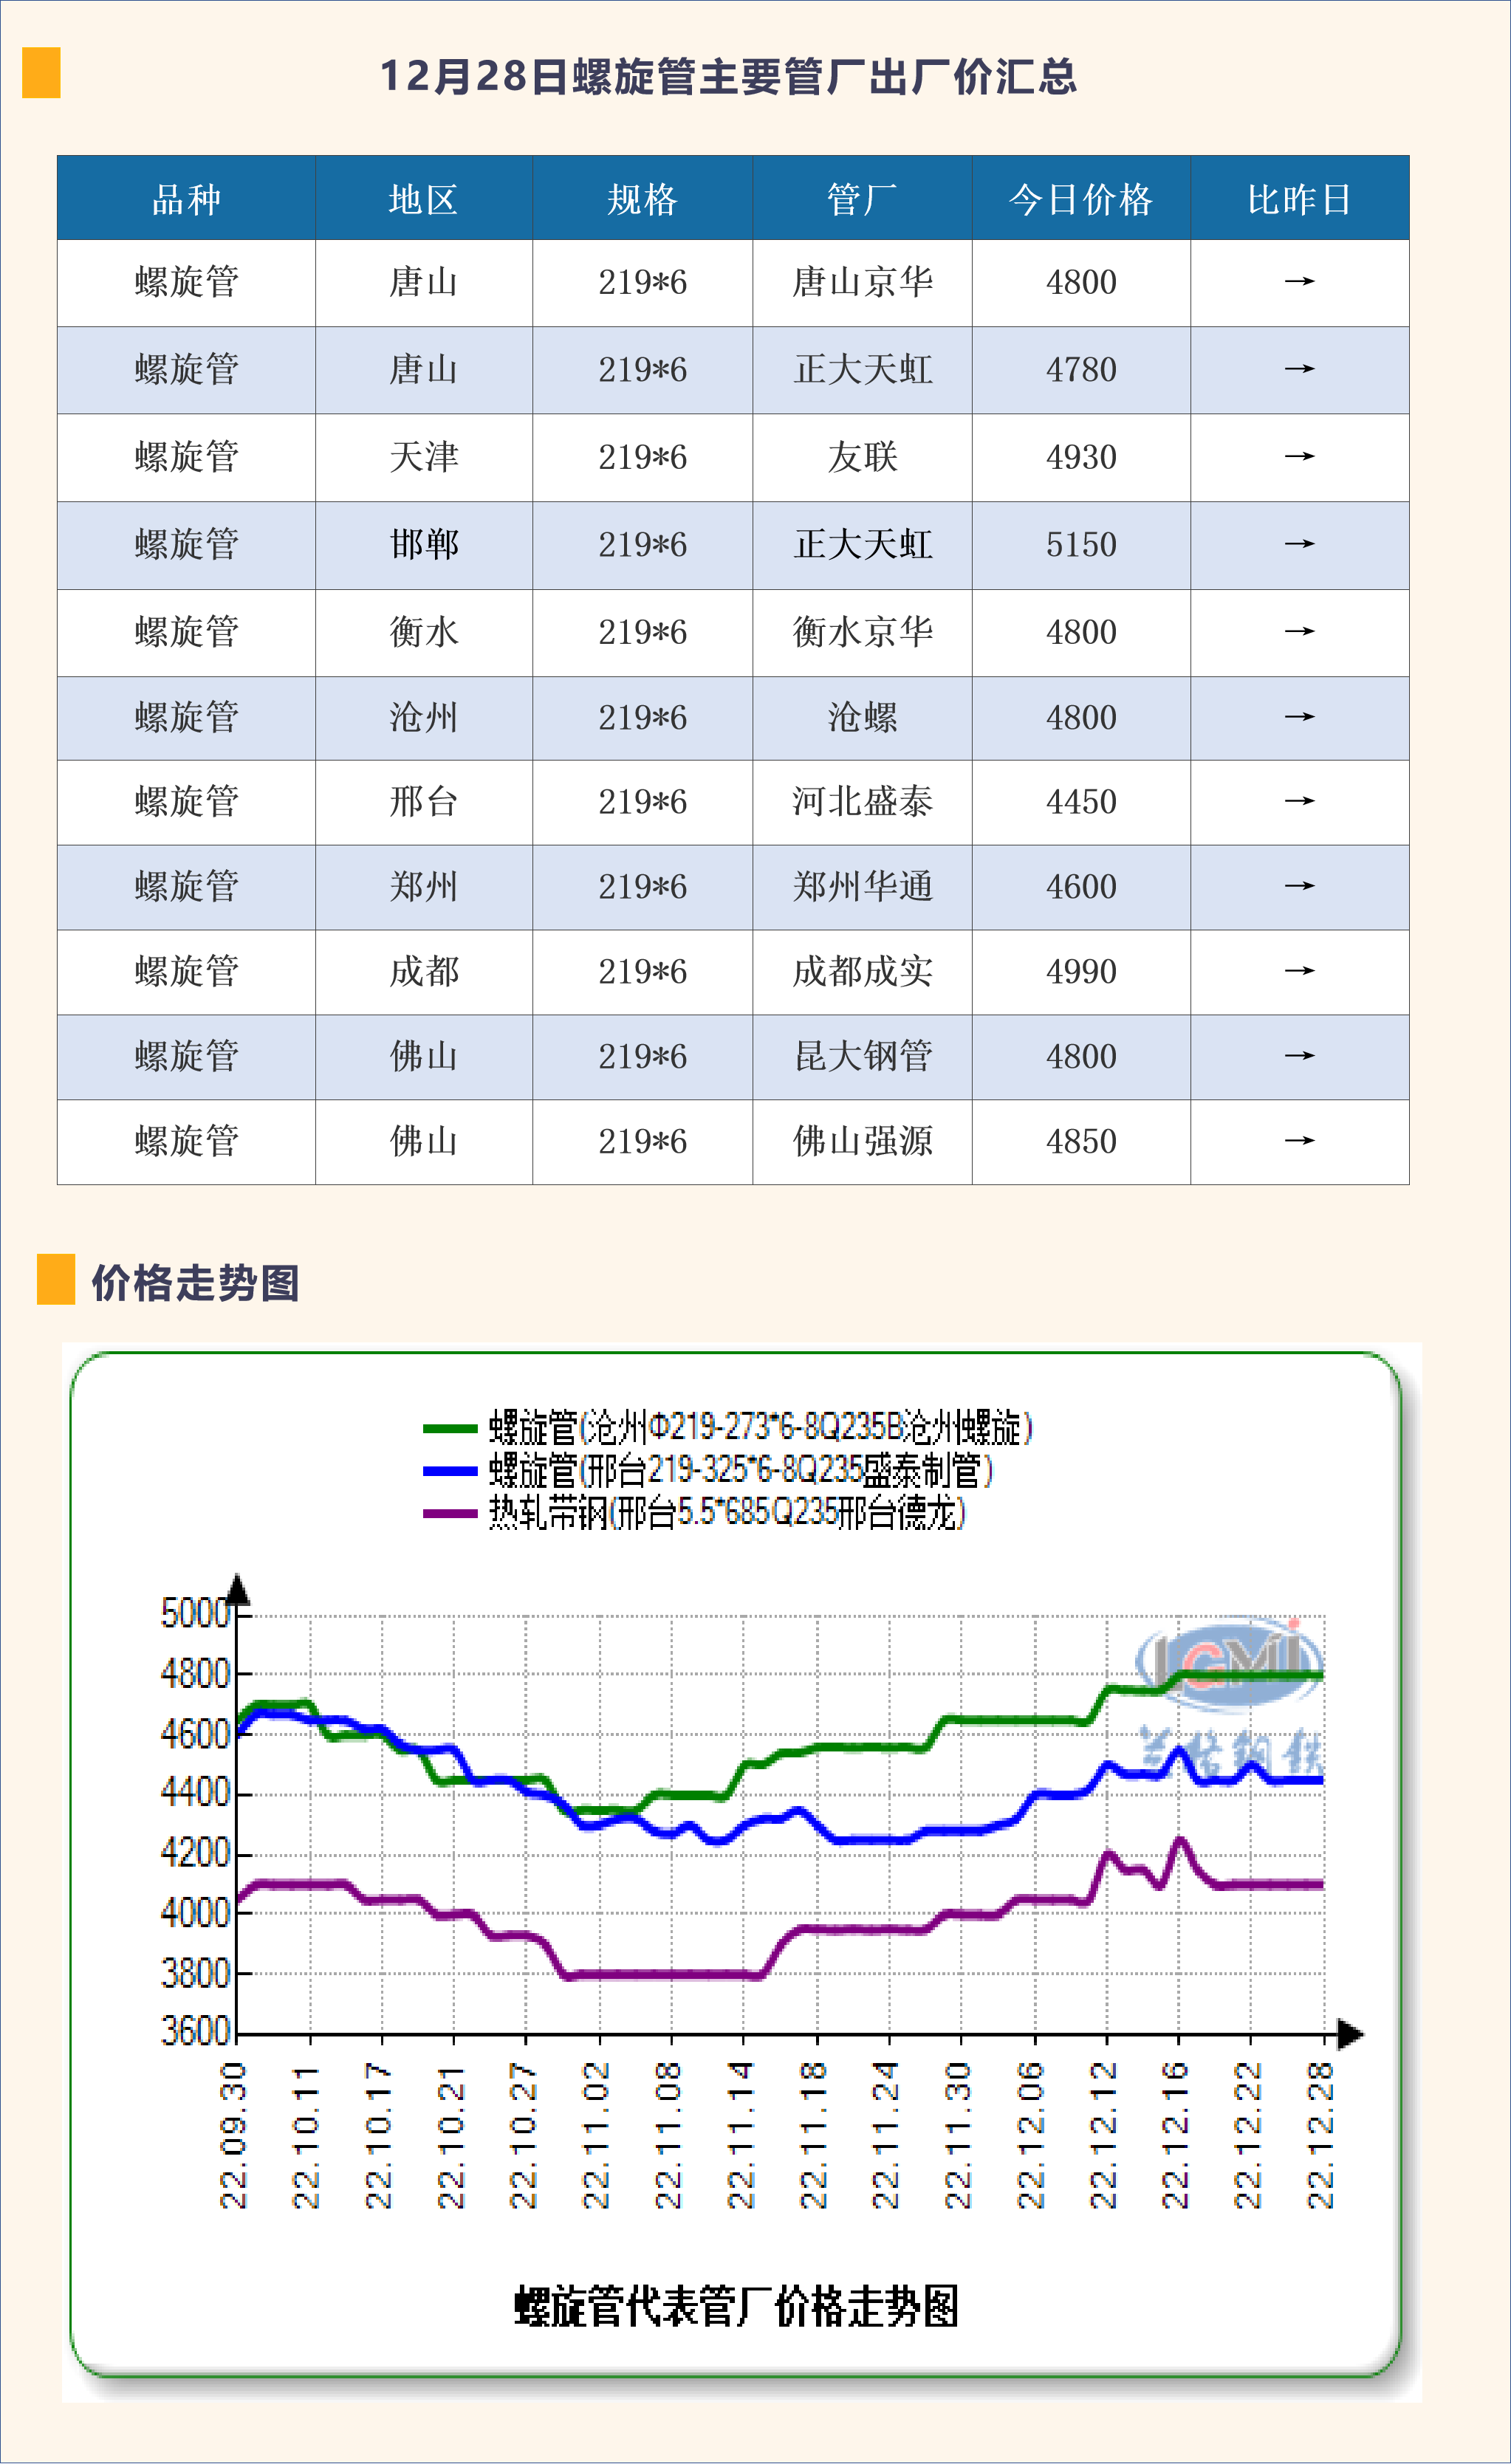1511x2464 pixels.
Task: Click the 22.12.16 date marker on axis
Action: (1176, 2135)
